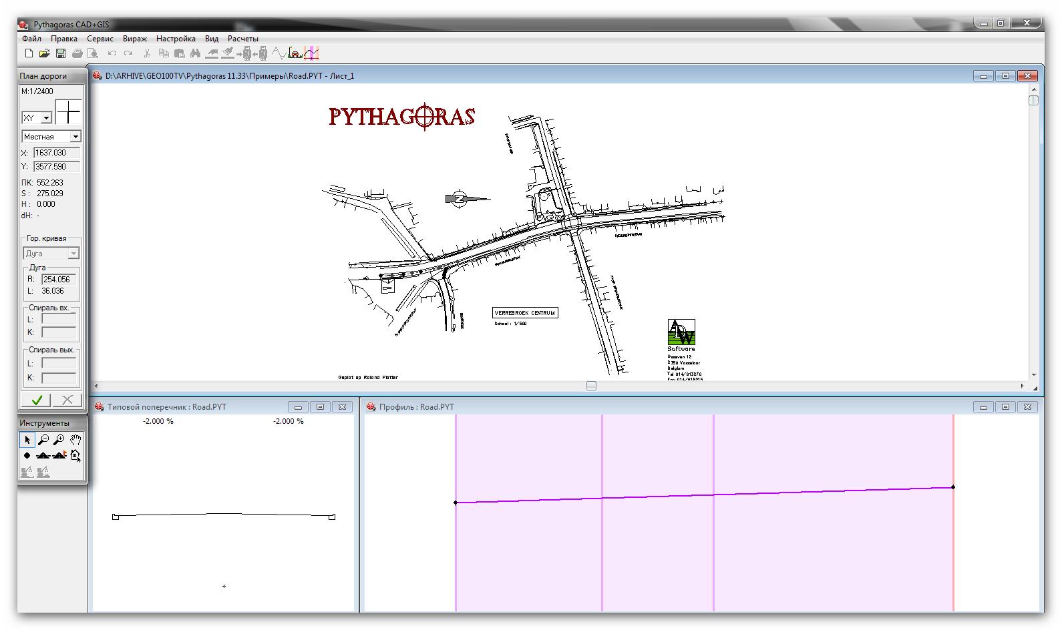
Task: Select the road section with flag tool
Action: click(x=59, y=455)
